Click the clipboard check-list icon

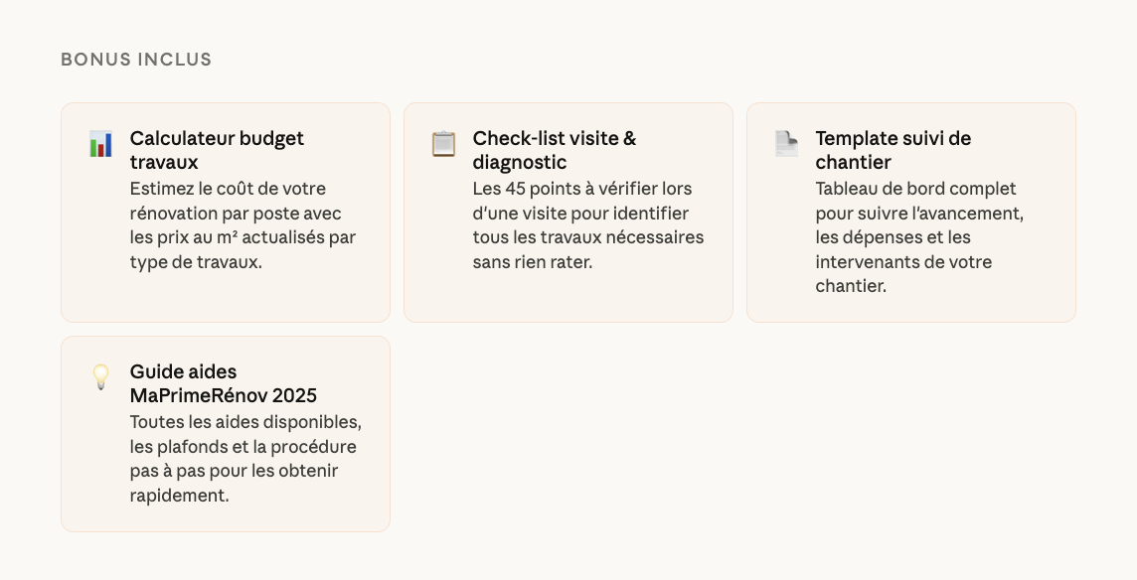(443, 144)
